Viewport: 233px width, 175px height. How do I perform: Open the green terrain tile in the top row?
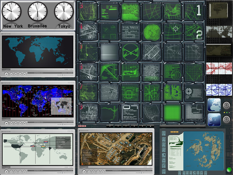[x=130, y=11]
